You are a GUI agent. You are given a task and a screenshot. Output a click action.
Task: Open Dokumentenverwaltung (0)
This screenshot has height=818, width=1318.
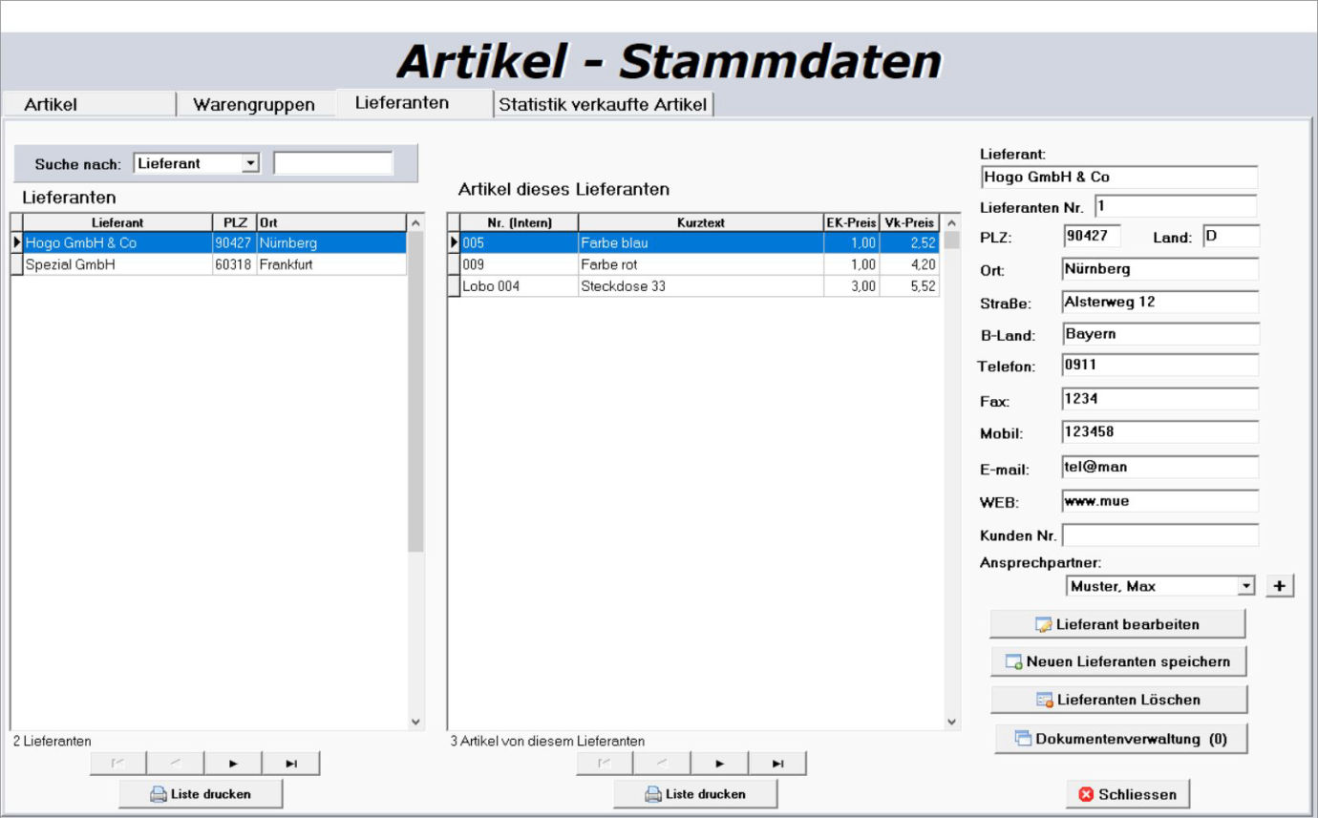(1120, 739)
